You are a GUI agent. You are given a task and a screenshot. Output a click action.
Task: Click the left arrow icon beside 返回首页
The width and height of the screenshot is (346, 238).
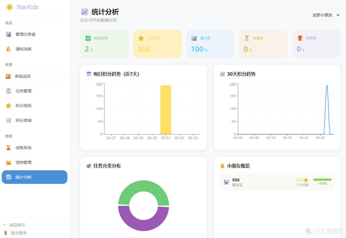coord(5,225)
